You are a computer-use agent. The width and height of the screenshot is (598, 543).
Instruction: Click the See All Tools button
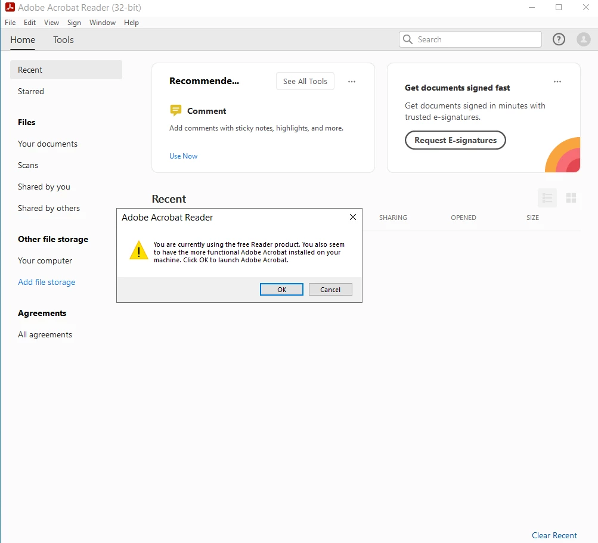point(305,81)
